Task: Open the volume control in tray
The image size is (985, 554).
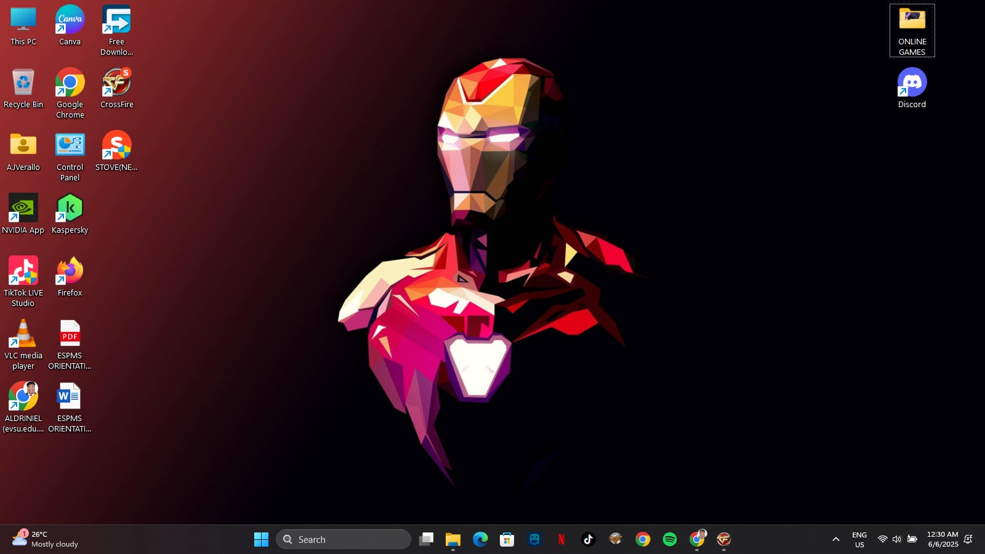Action: (897, 539)
